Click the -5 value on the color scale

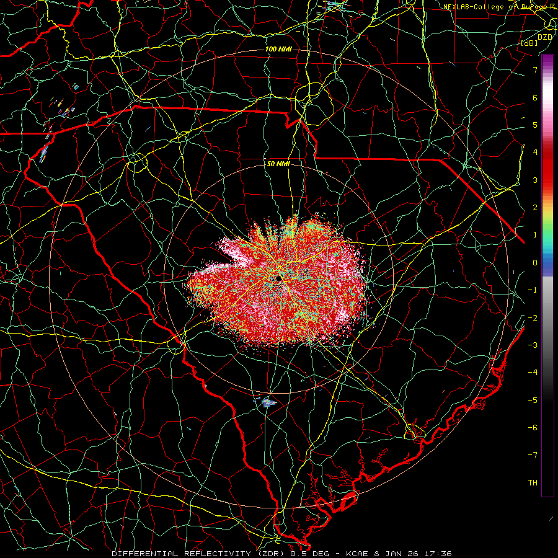pyautogui.click(x=533, y=400)
